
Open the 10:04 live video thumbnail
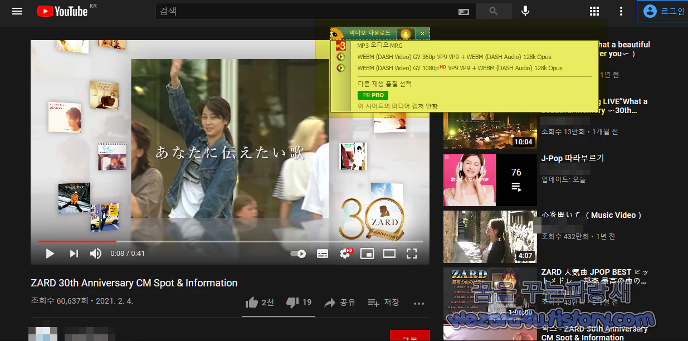pyautogui.click(x=490, y=130)
